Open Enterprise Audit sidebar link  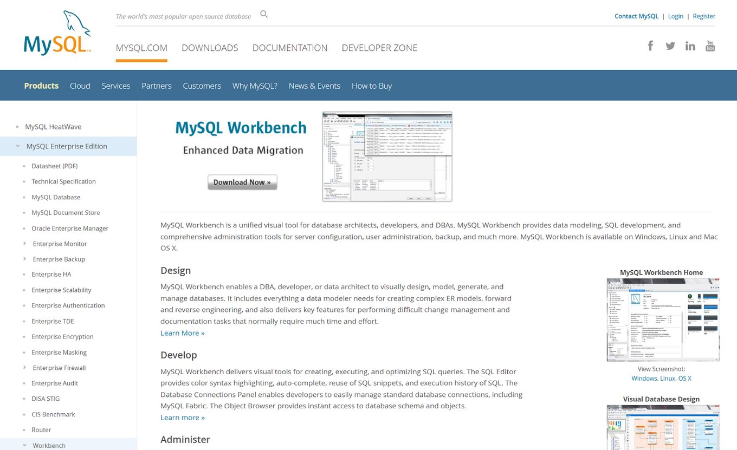(55, 383)
